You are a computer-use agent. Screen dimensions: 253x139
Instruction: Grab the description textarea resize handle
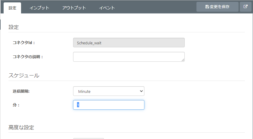pyautogui.click(x=183, y=60)
